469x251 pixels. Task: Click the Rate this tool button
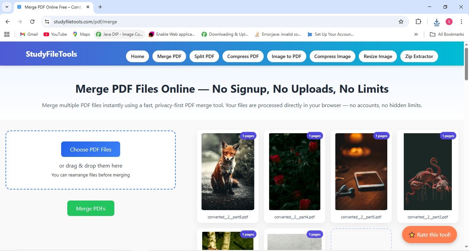[429, 235]
